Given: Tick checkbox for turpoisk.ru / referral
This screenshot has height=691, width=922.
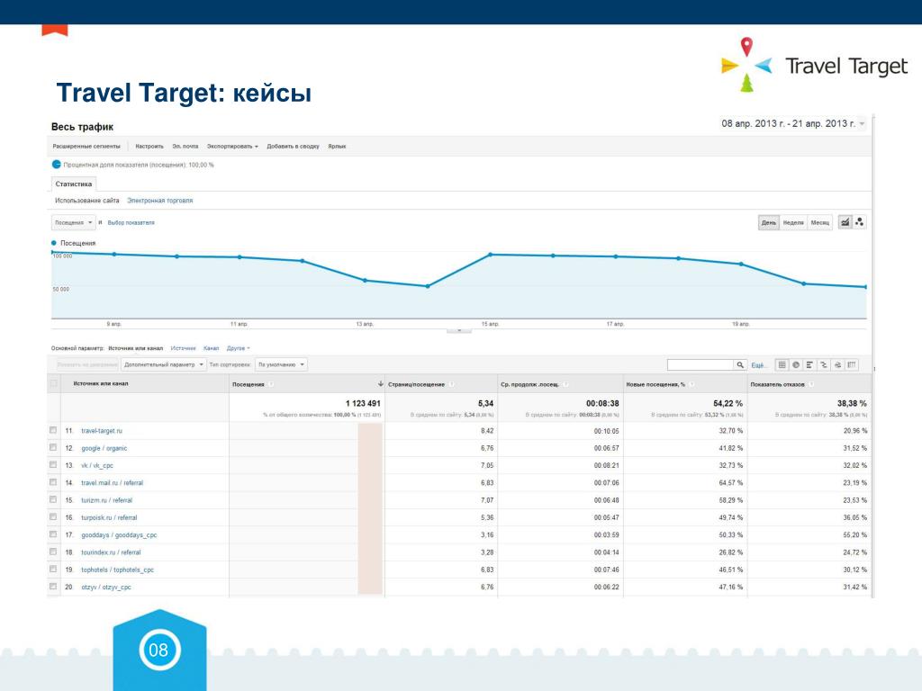Looking at the screenshot, I should pyautogui.click(x=53, y=517).
